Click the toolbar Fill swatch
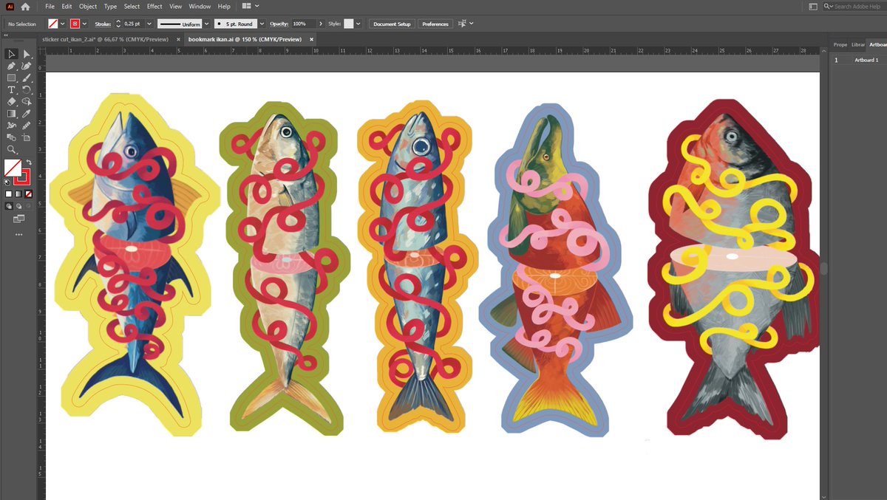 (13, 167)
